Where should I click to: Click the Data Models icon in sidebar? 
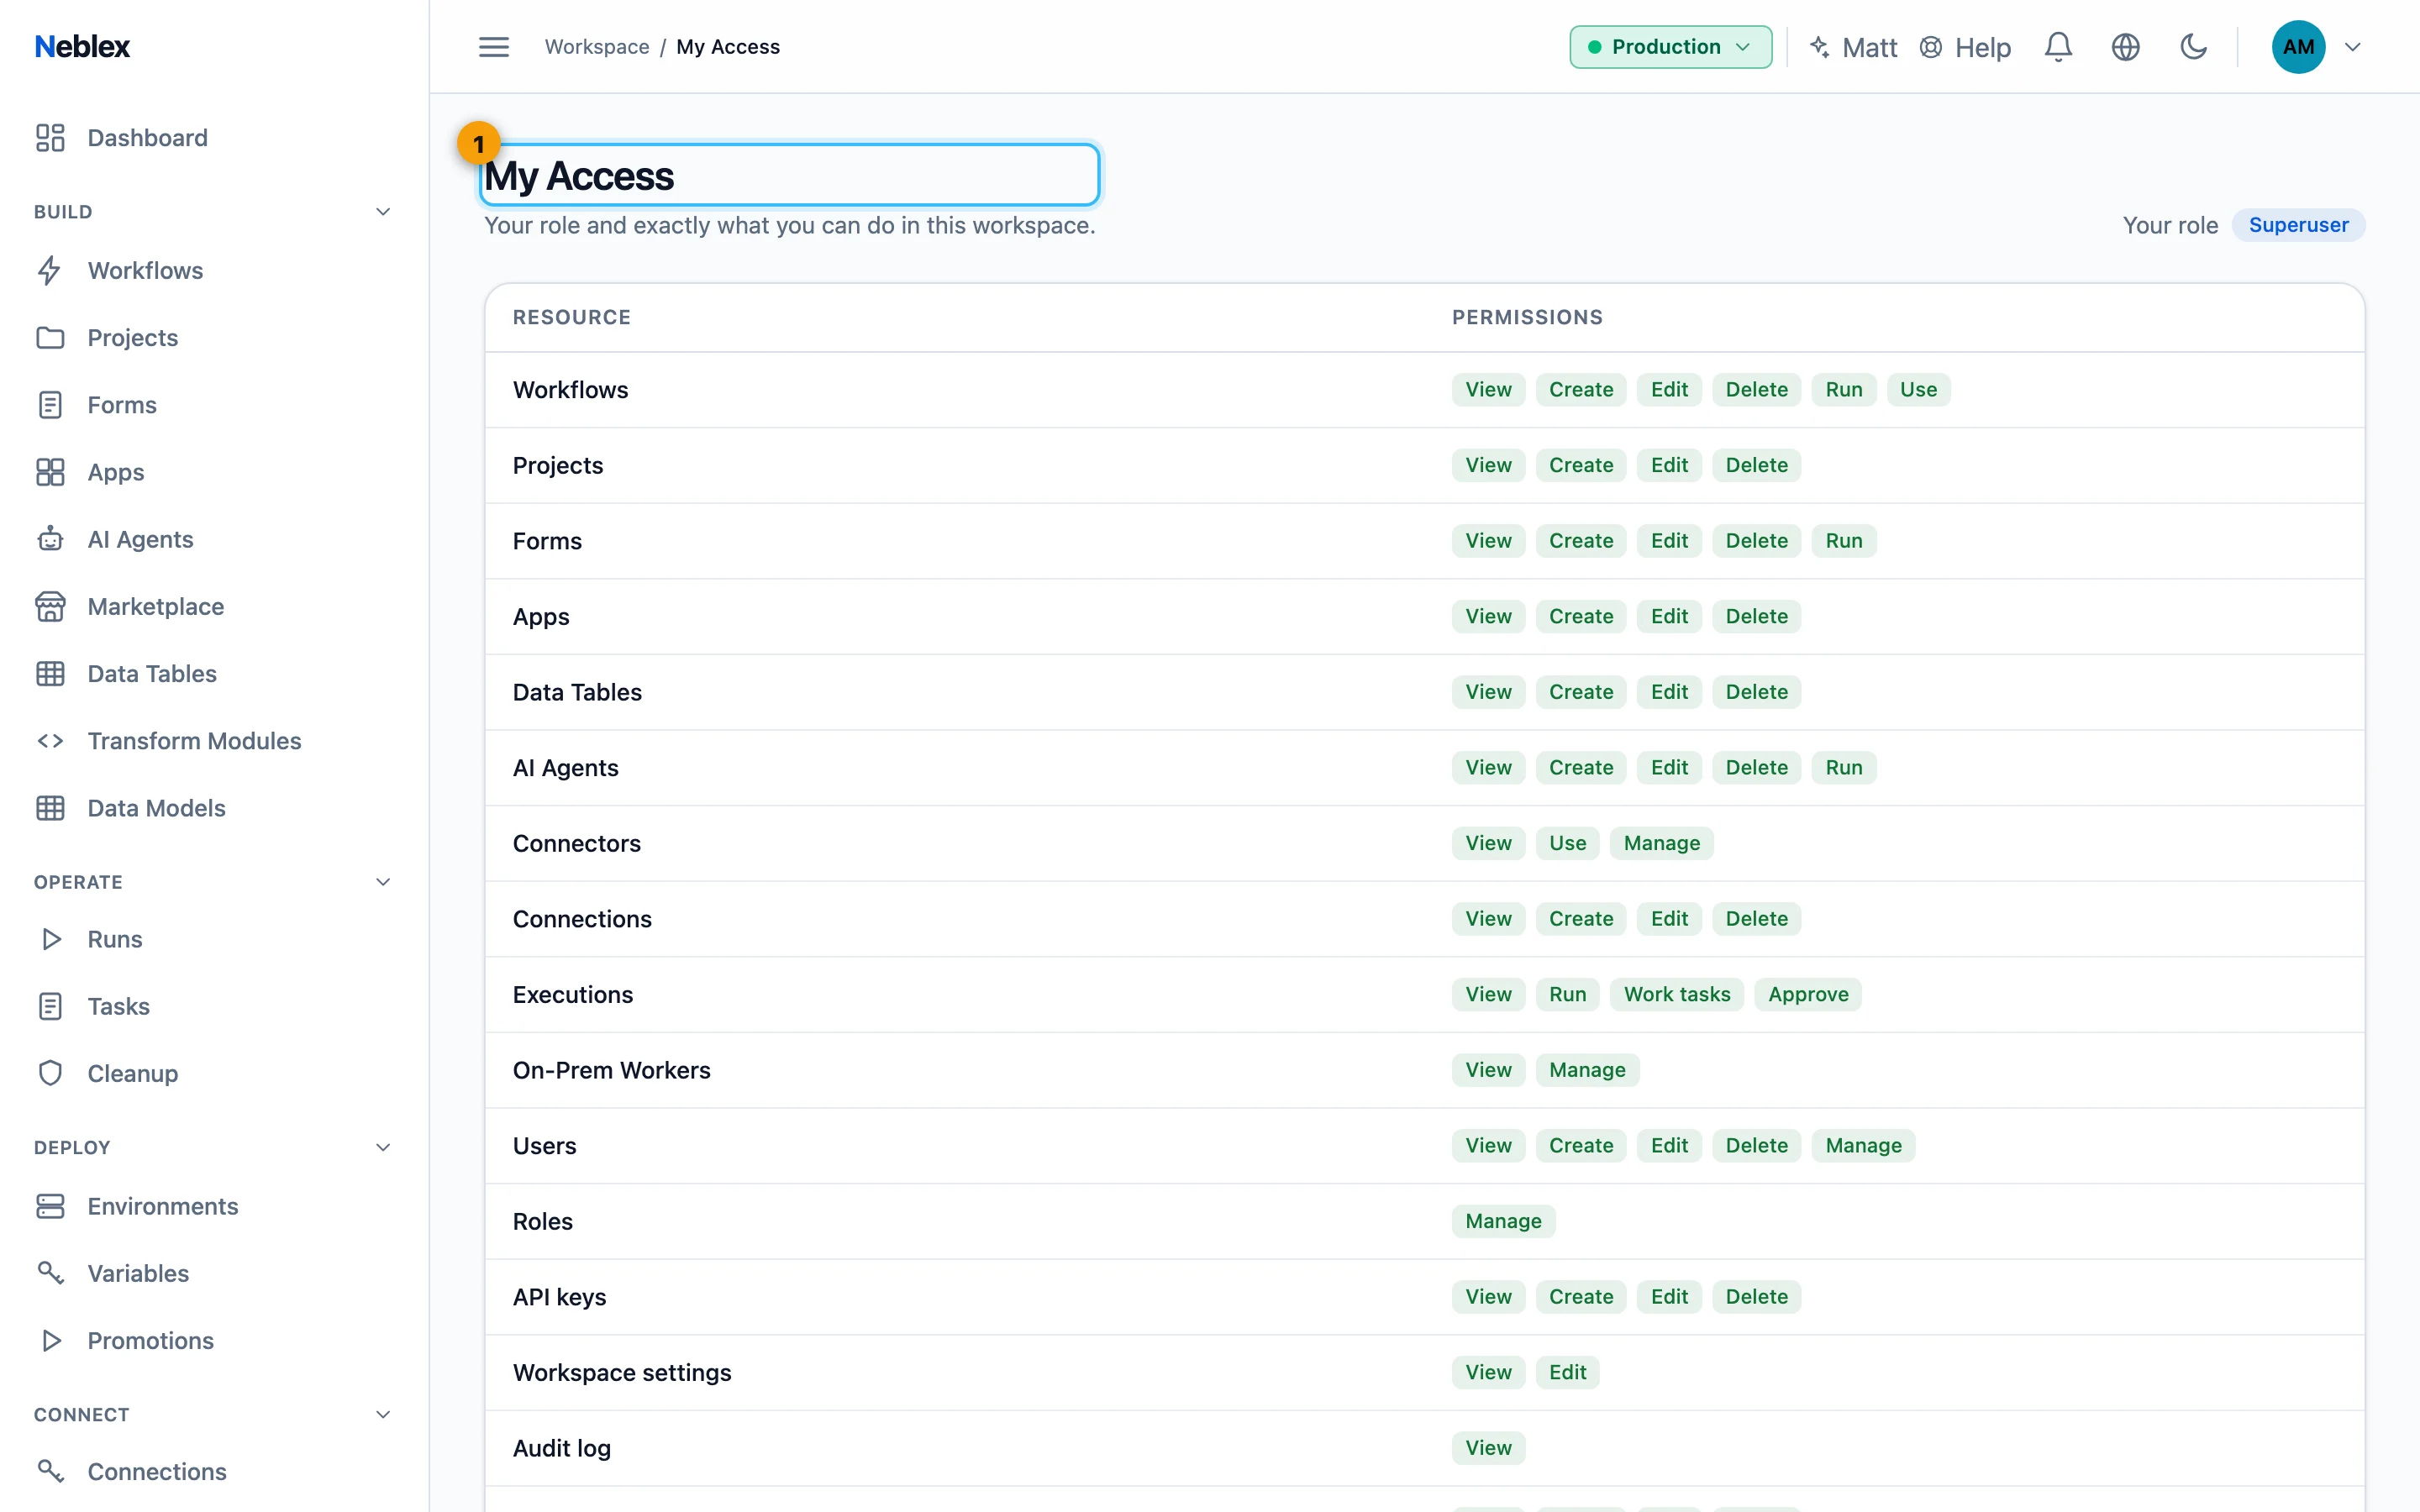pyautogui.click(x=50, y=808)
